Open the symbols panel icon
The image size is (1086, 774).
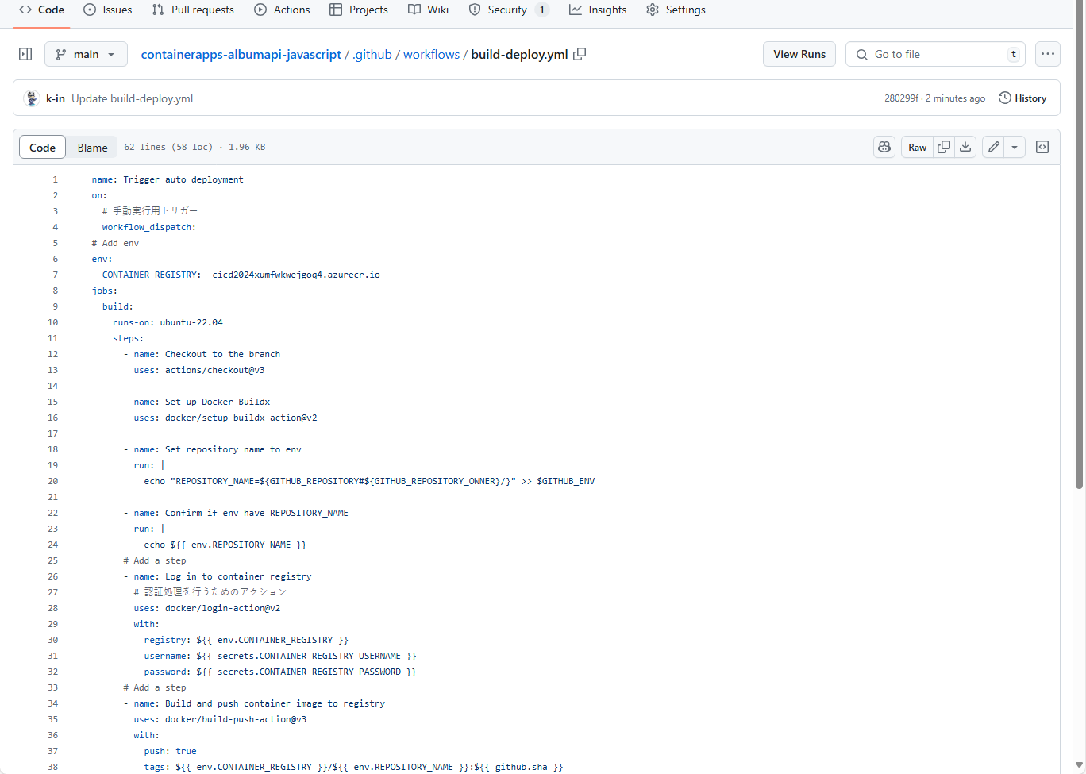1042,147
